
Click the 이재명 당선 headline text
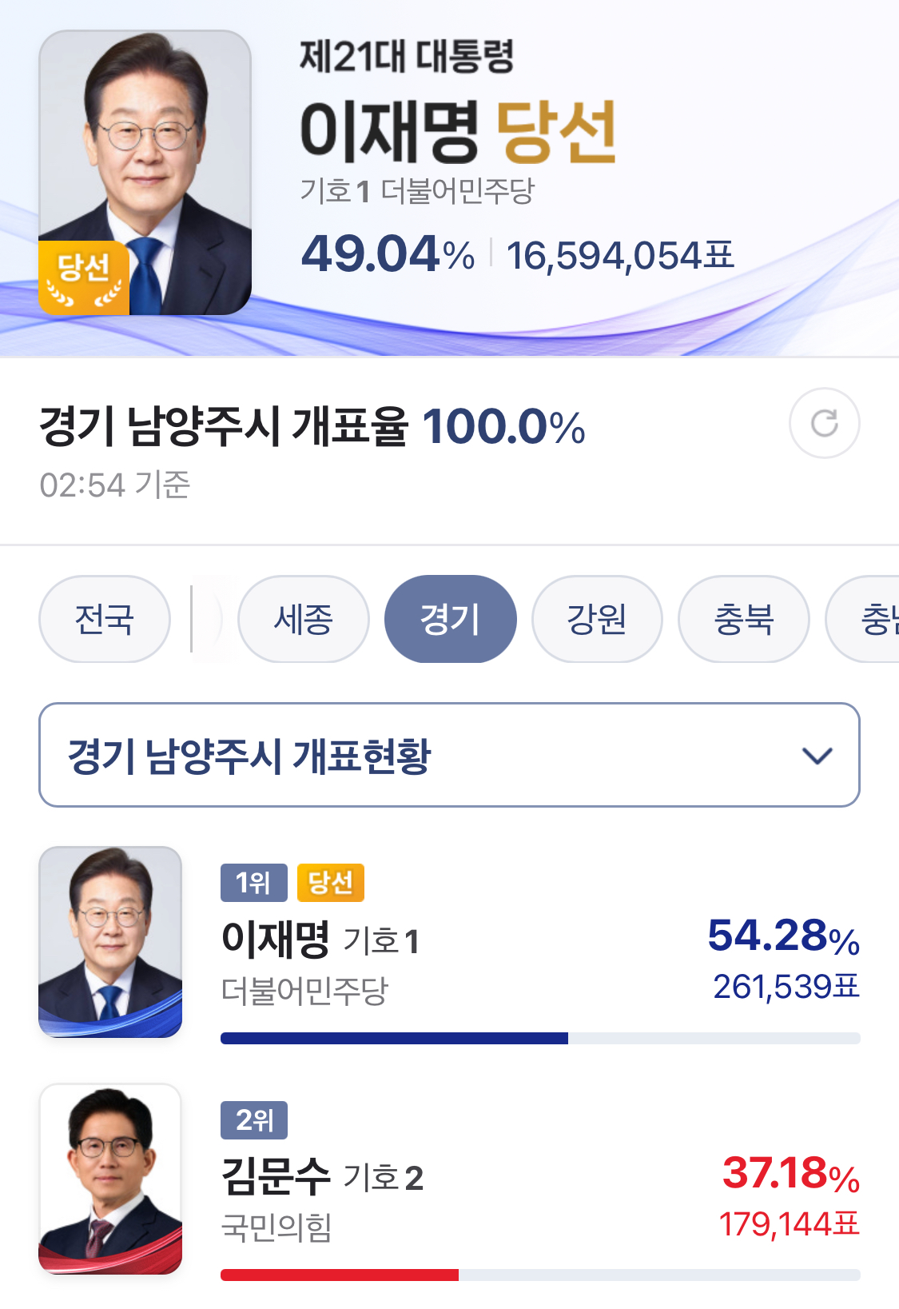click(x=458, y=131)
